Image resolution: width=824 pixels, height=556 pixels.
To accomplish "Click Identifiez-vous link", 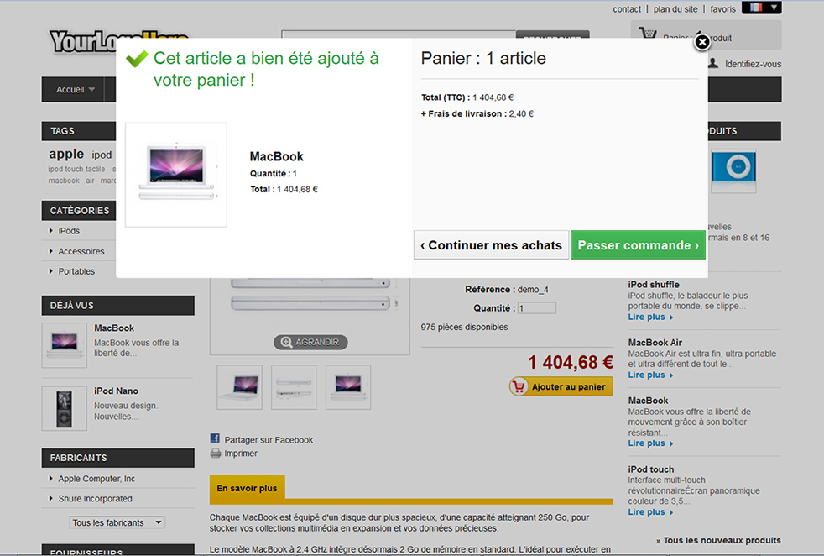I will (x=753, y=64).
